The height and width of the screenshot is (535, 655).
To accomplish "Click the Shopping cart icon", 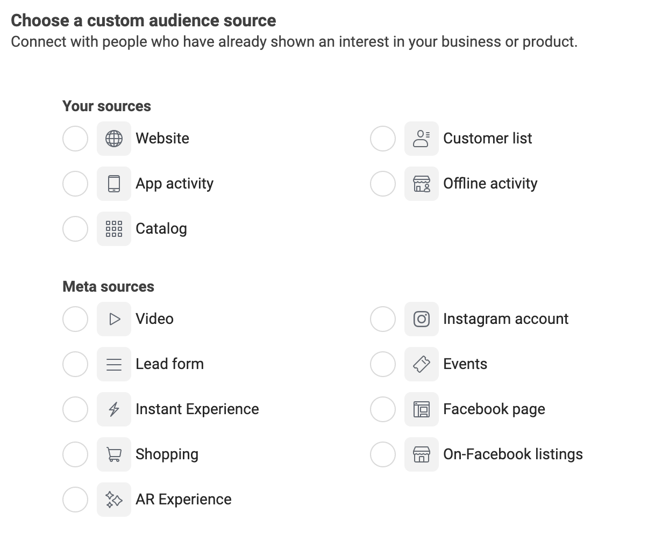I will (114, 454).
